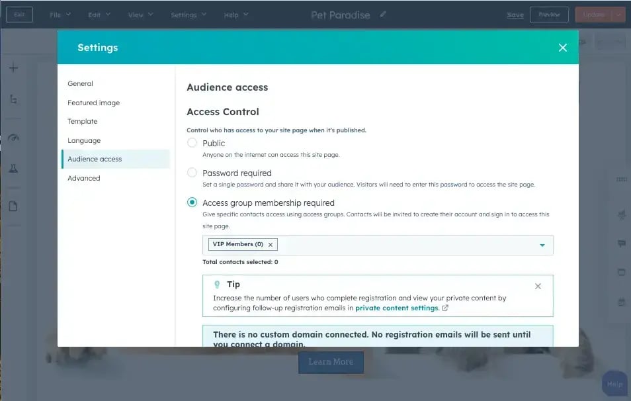
Task: Choose Password required radio option
Action: click(192, 172)
